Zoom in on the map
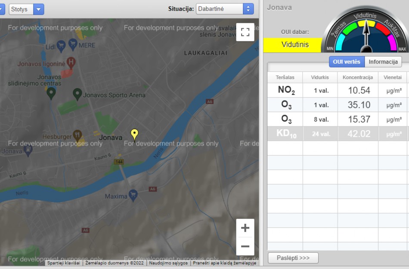 (x=245, y=228)
